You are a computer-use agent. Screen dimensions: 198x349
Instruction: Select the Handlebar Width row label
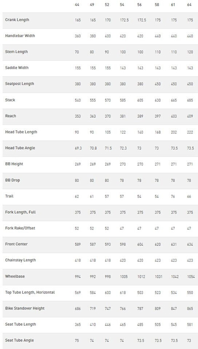(x=20, y=36)
